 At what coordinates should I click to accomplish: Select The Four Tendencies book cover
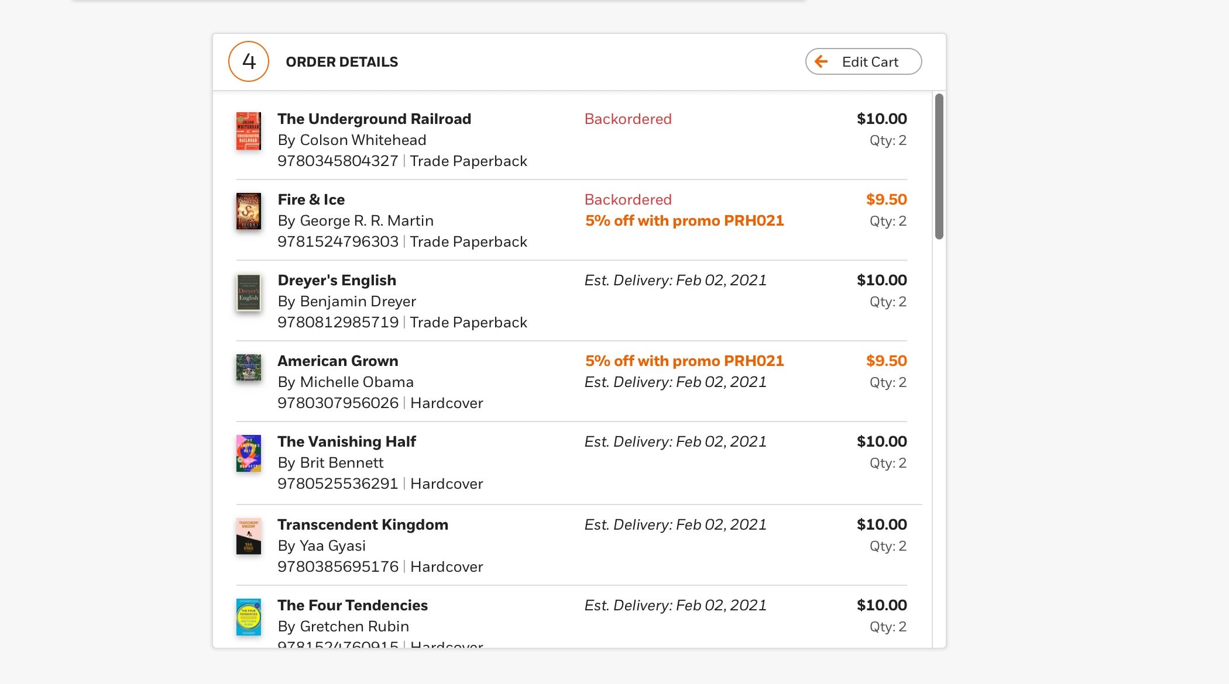tap(249, 617)
